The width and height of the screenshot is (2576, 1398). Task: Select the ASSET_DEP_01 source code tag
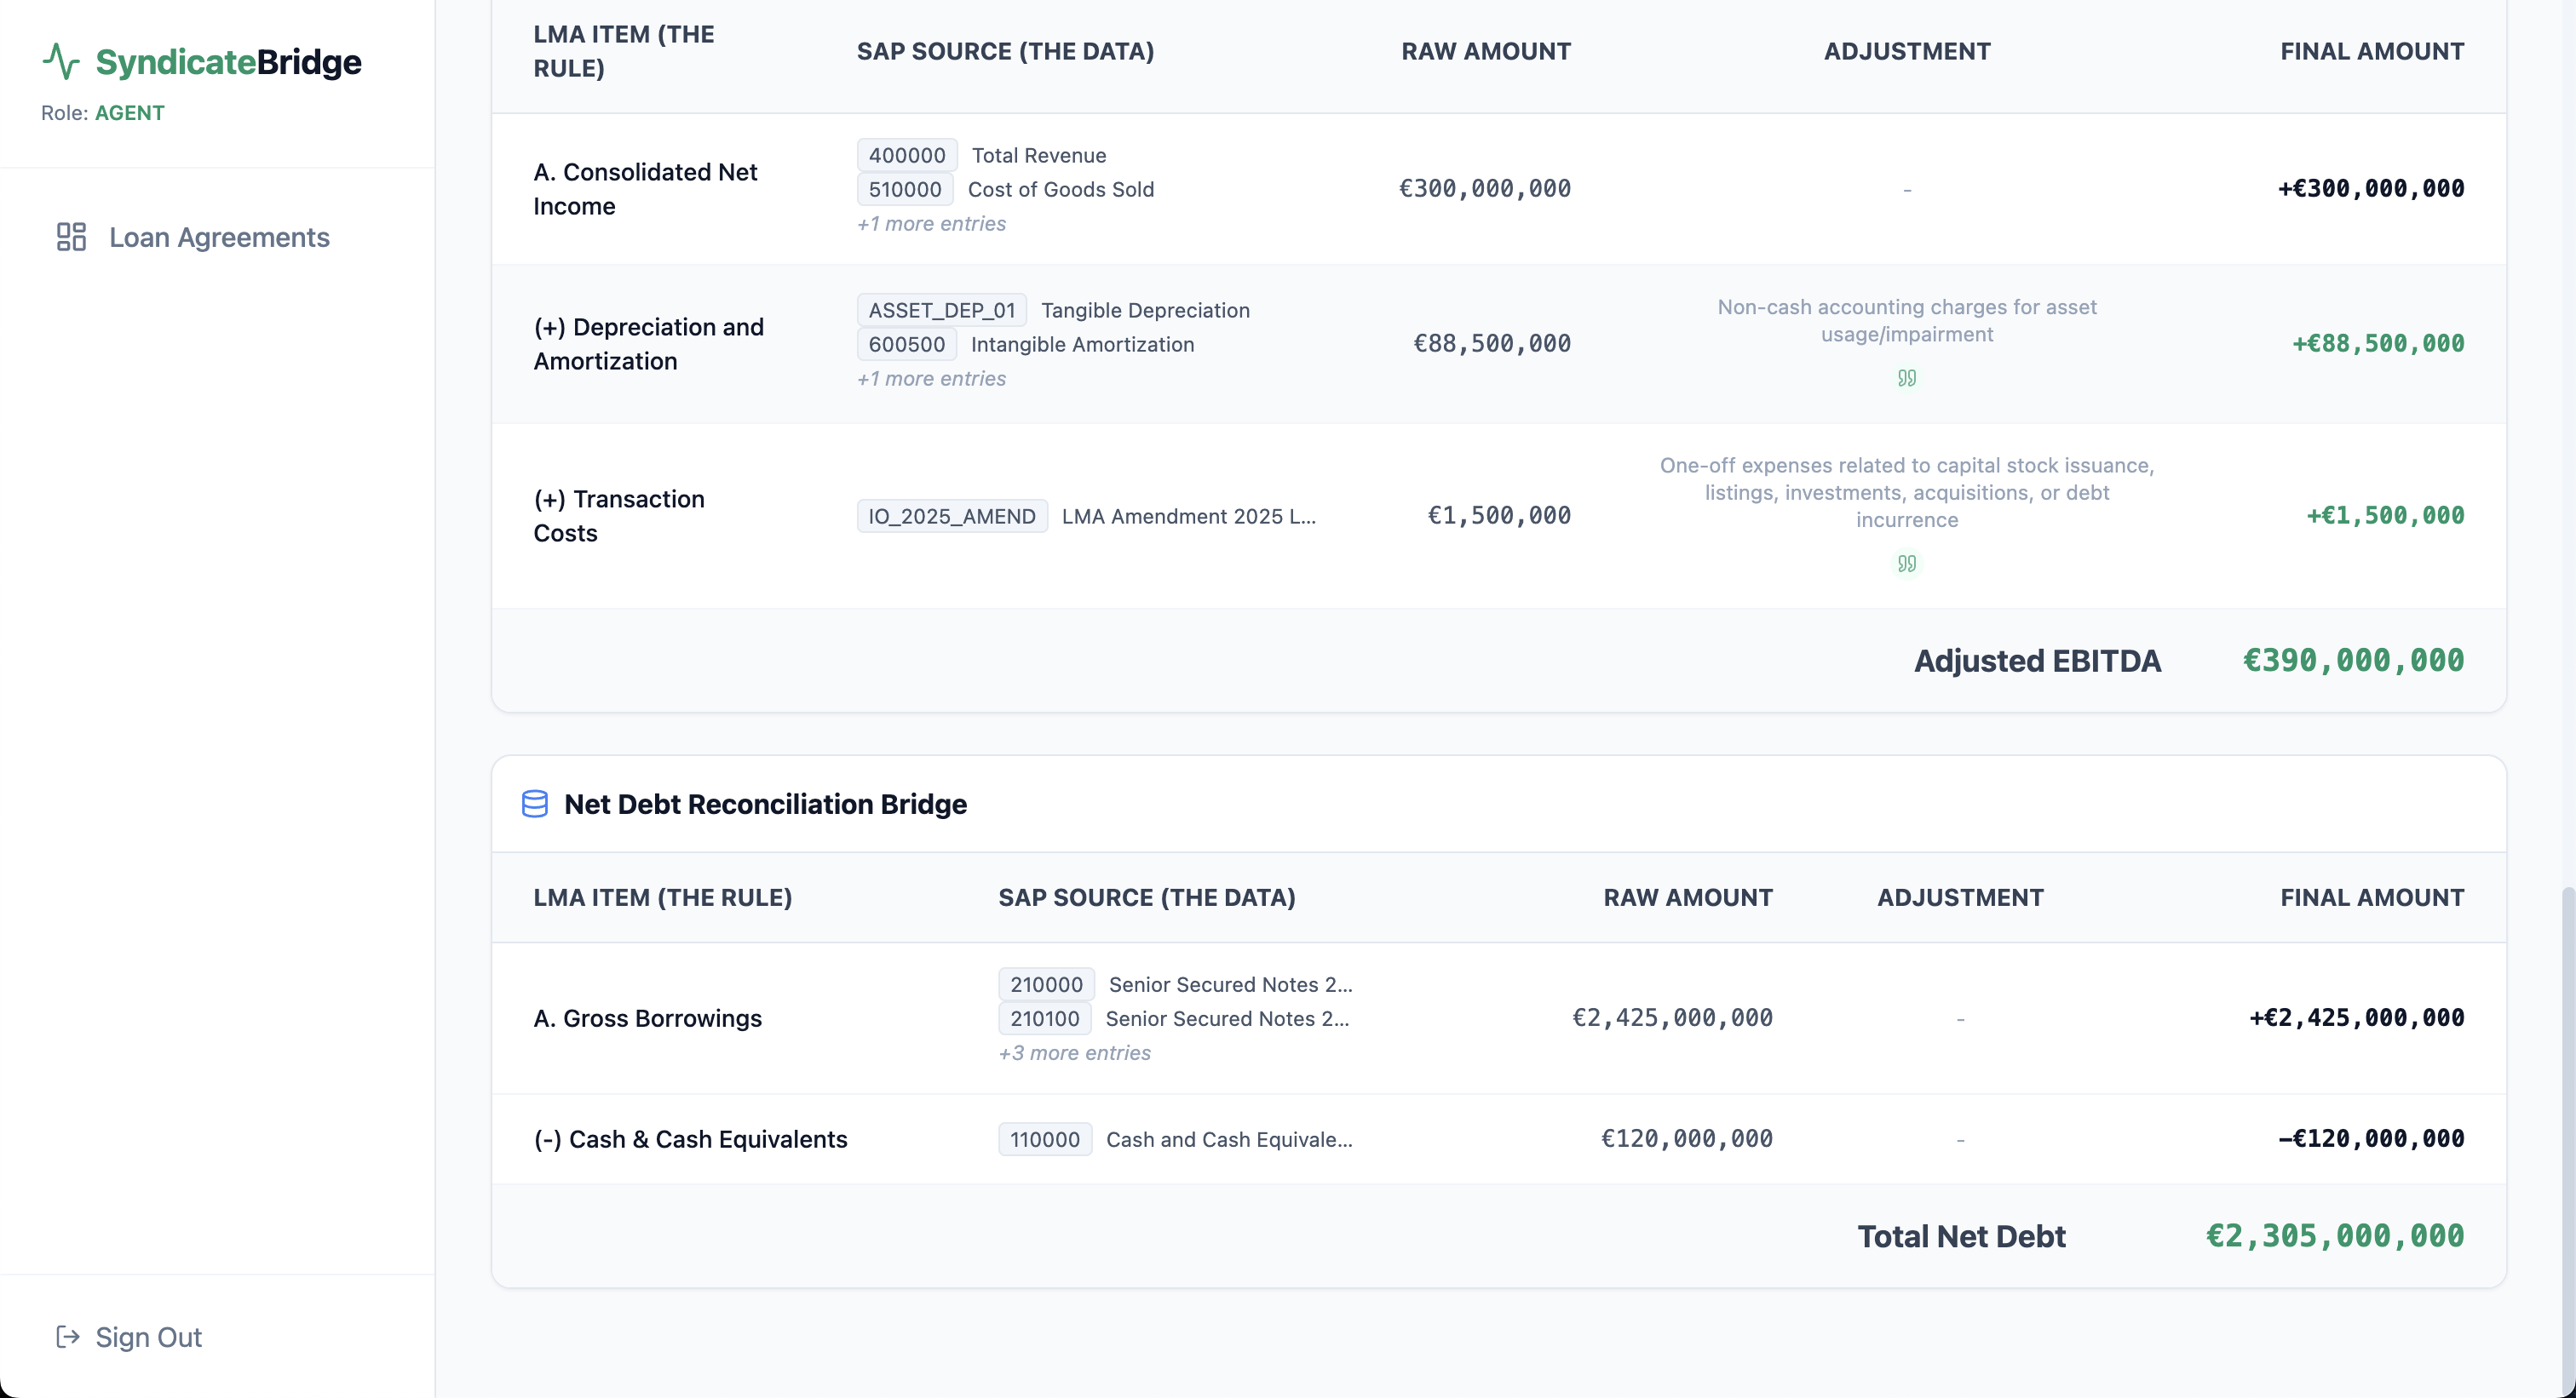(x=941, y=310)
